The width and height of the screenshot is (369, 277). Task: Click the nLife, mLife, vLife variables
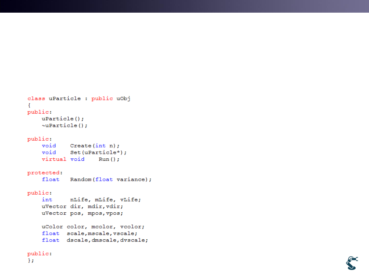pyautogui.click(x=105, y=200)
